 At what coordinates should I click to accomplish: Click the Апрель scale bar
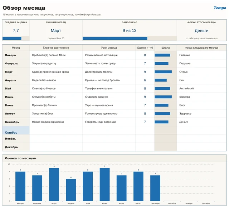click(161, 80)
